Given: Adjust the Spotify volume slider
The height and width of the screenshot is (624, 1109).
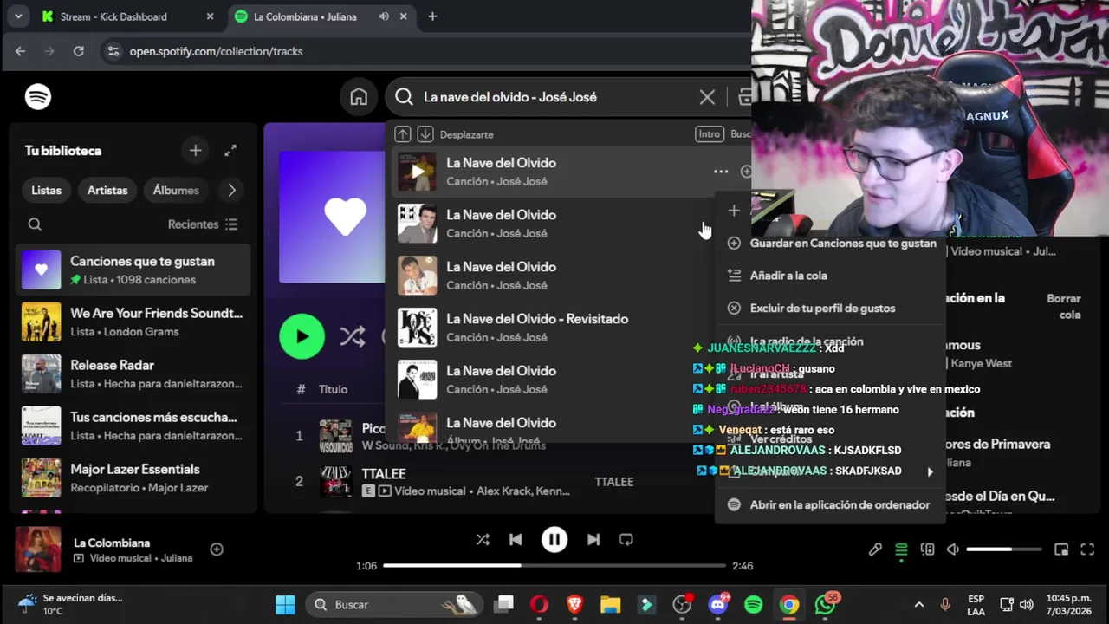Looking at the screenshot, I should click(x=1003, y=549).
